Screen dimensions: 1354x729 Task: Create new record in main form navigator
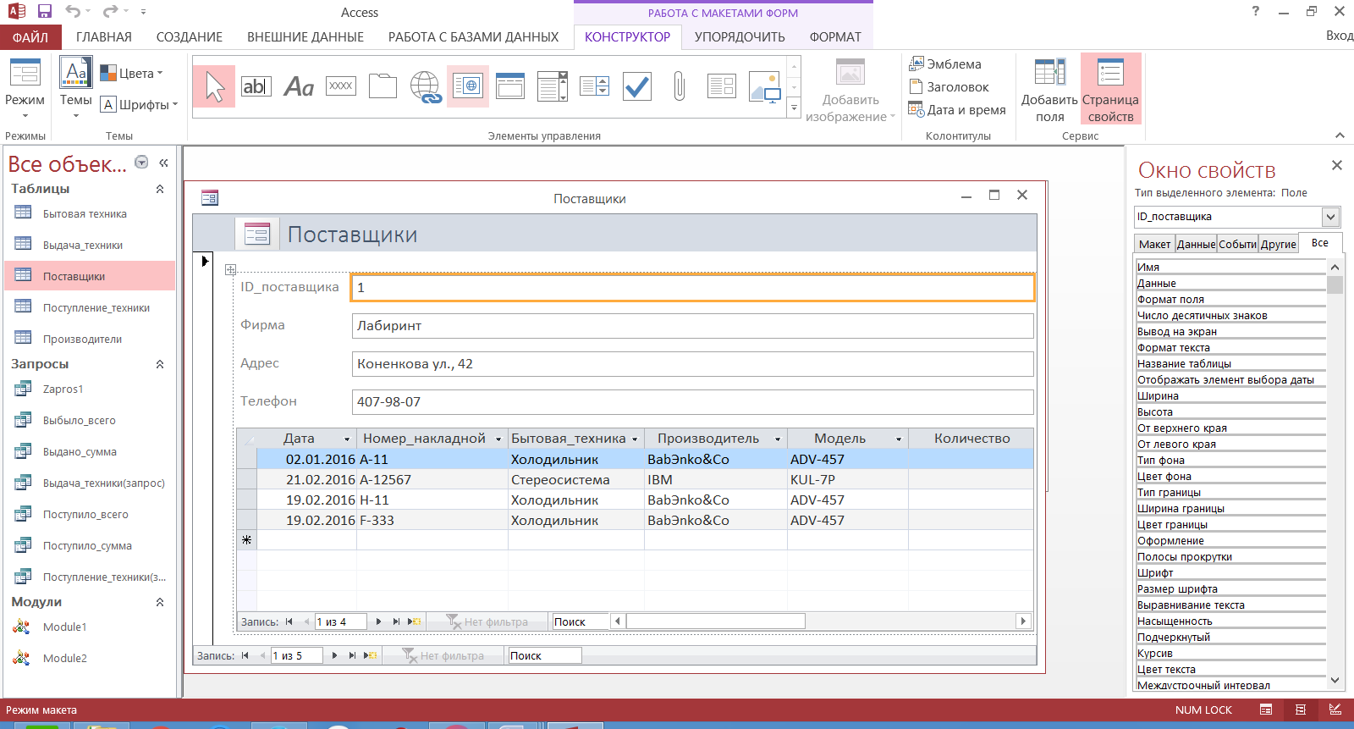[370, 655]
